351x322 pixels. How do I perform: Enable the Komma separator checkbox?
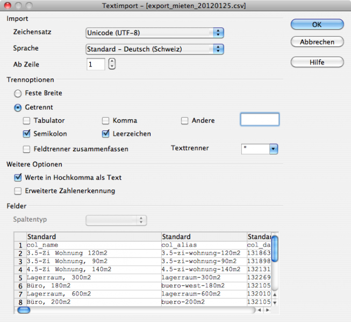pos(106,121)
